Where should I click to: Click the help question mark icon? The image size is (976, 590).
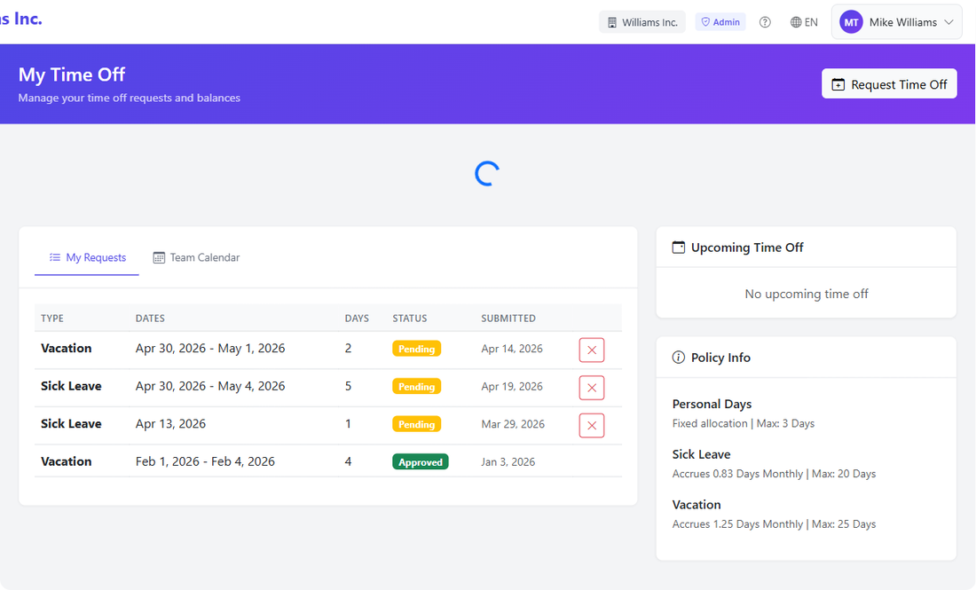(x=765, y=21)
